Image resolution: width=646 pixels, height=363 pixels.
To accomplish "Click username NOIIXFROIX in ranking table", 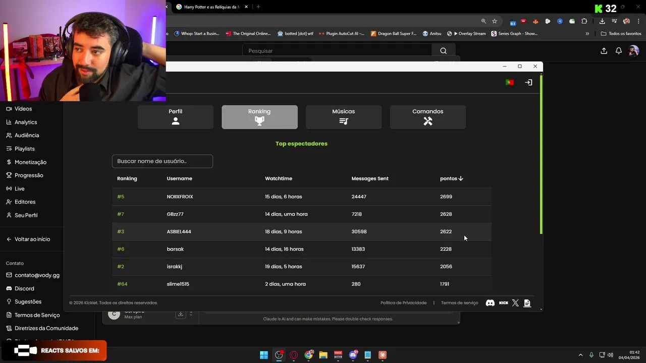I will point(180,197).
